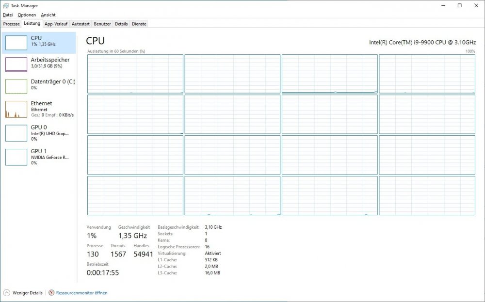Click the Threads count 1567
This screenshot has height=302, width=485.
click(x=118, y=254)
